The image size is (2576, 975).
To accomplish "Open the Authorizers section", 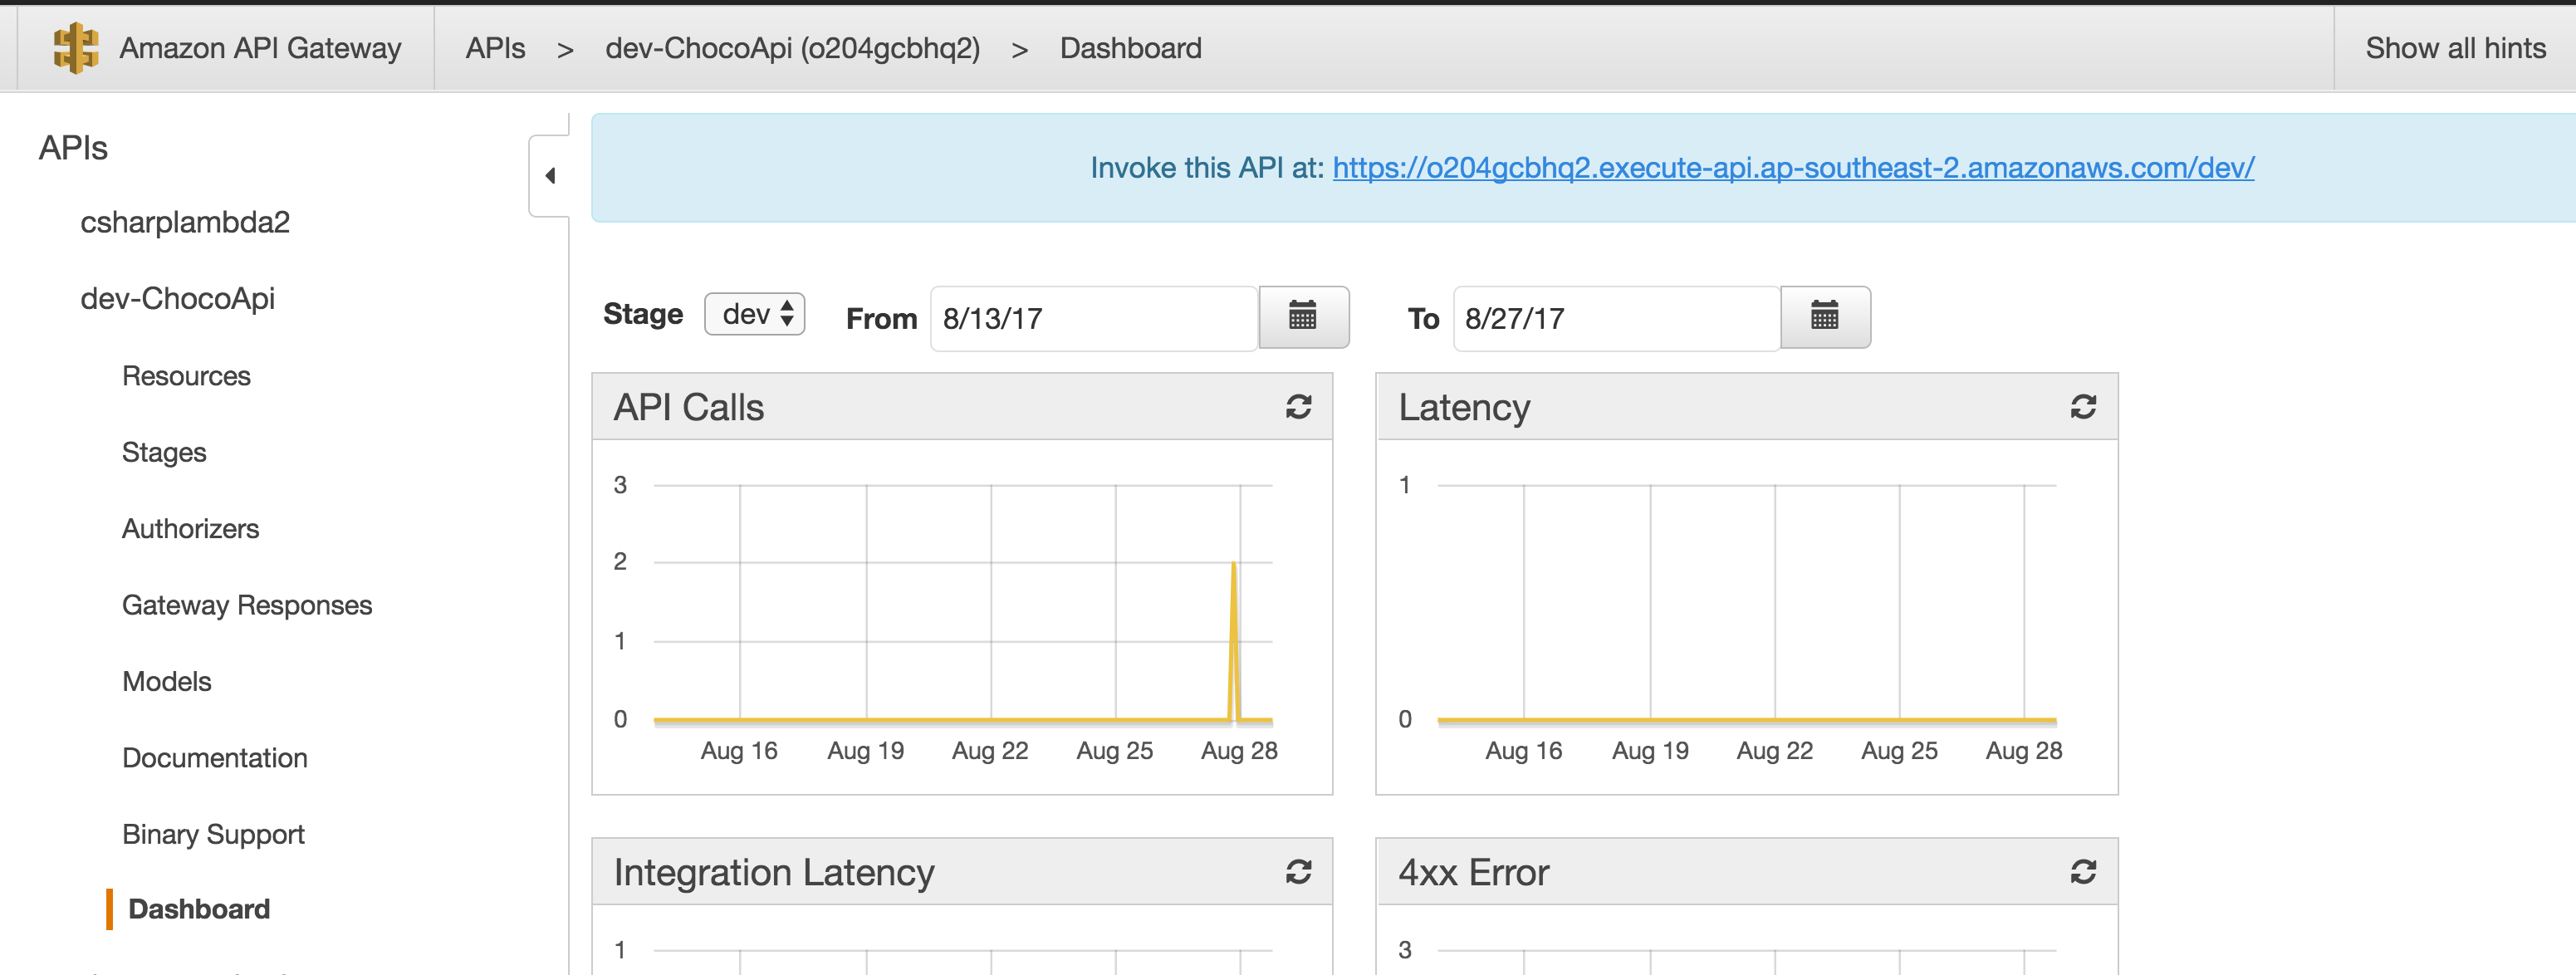I will [190, 529].
